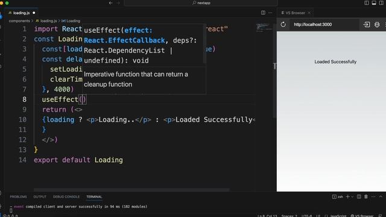Viewport: 386px width, 217px height.
Task: Change the Spaces: 2 indentation setting
Action: pos(289,216)
